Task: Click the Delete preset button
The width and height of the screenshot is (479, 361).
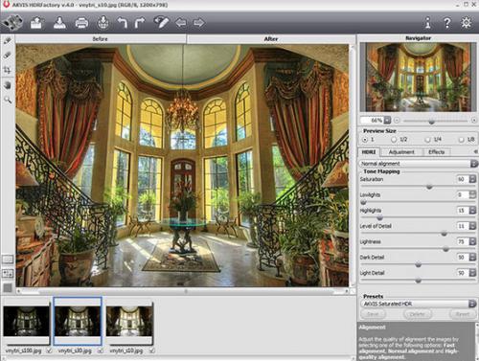Action: pos(417,314)
